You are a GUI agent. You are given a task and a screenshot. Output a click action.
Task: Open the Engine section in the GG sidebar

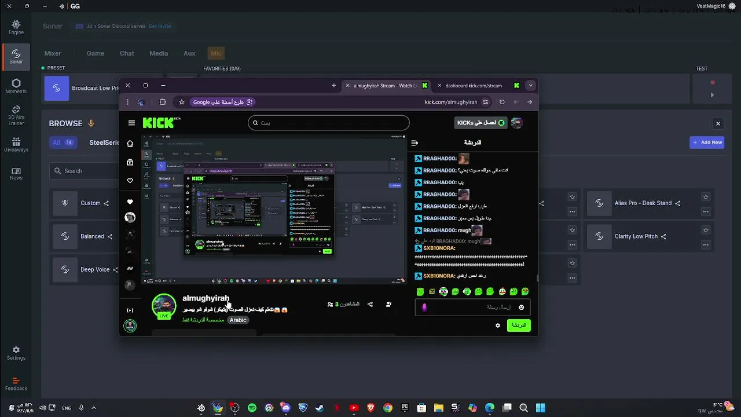(16, 27)
